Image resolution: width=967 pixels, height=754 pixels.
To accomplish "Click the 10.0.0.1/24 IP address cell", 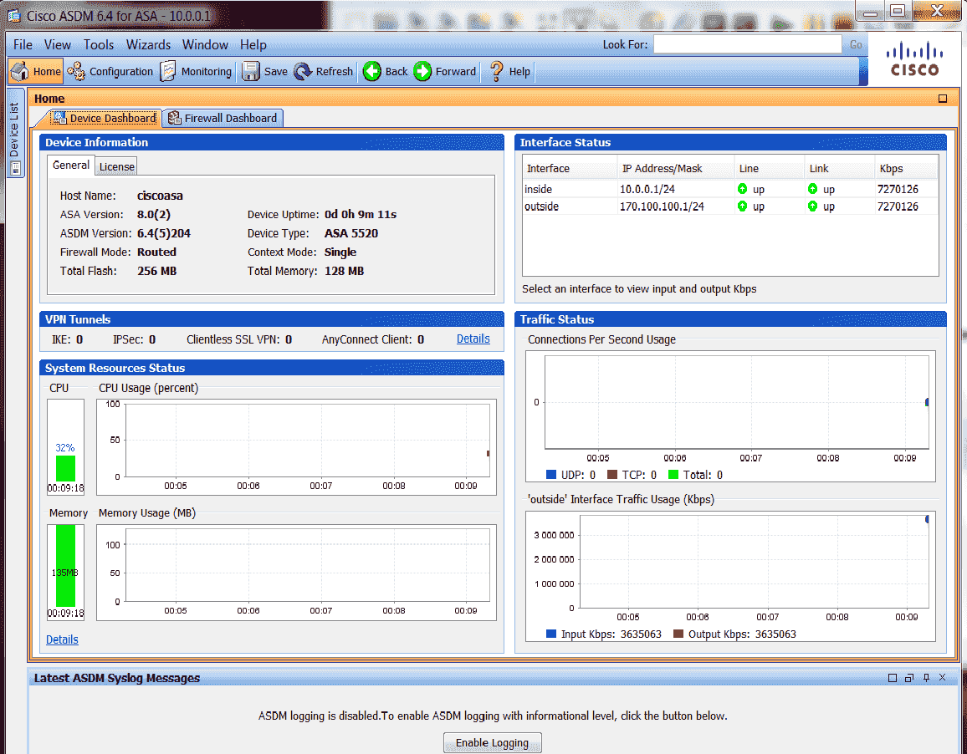I will [x=647, y=189].
